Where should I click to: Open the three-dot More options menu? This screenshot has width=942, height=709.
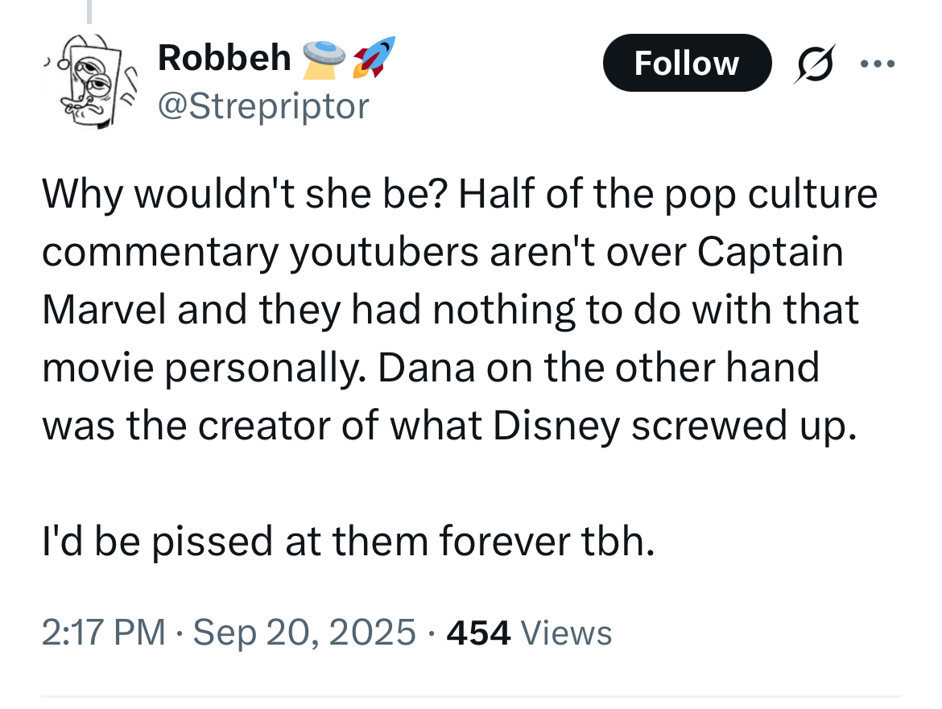(x=877, y=63)
